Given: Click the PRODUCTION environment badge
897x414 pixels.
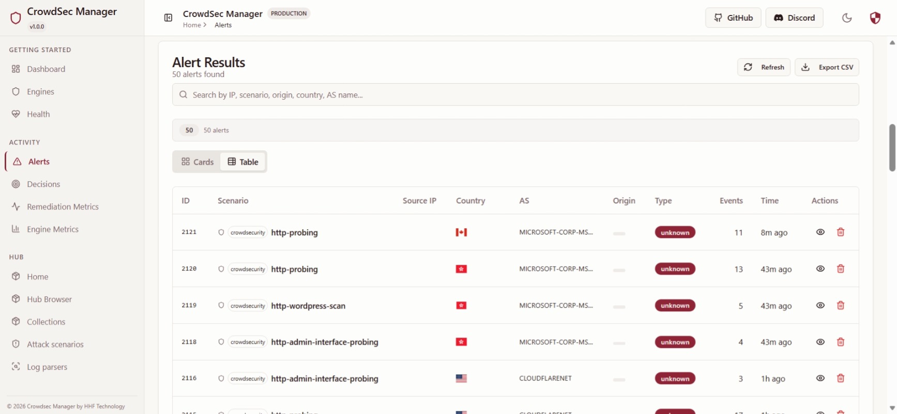Looking at the screenshot, I should point(288,13).
